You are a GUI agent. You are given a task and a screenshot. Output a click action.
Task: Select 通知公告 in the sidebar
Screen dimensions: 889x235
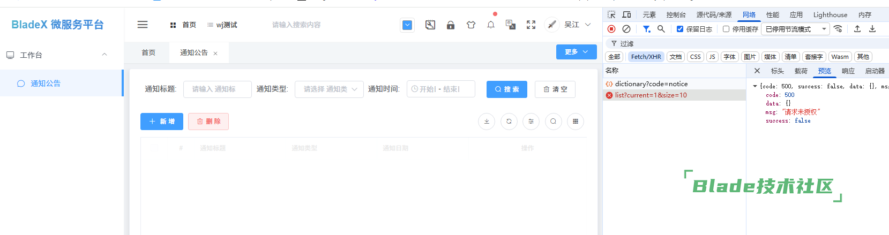pos(62,84)
